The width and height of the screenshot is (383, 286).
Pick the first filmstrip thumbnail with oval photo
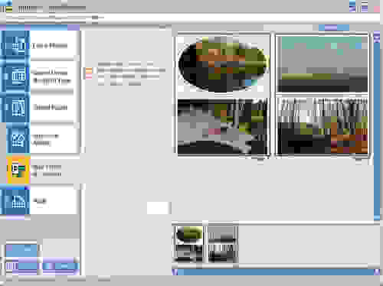pyautogui.click(x=189, y=244)
